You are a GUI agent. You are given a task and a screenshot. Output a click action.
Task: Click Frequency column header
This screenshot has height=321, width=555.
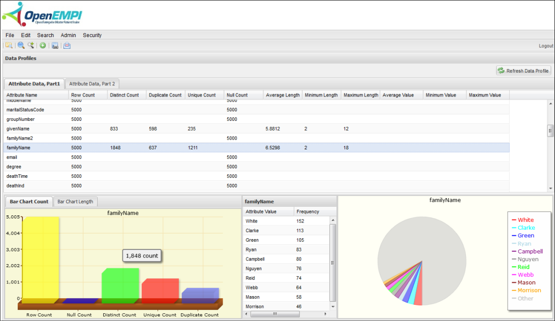[315, 212]
